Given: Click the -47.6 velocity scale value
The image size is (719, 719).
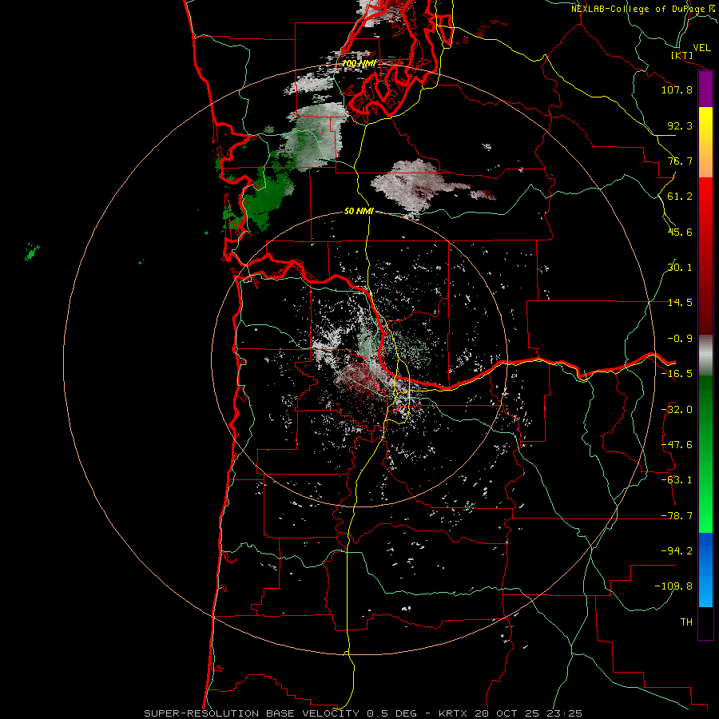Looking at the screenshot, I should click(x=677, y=445).
